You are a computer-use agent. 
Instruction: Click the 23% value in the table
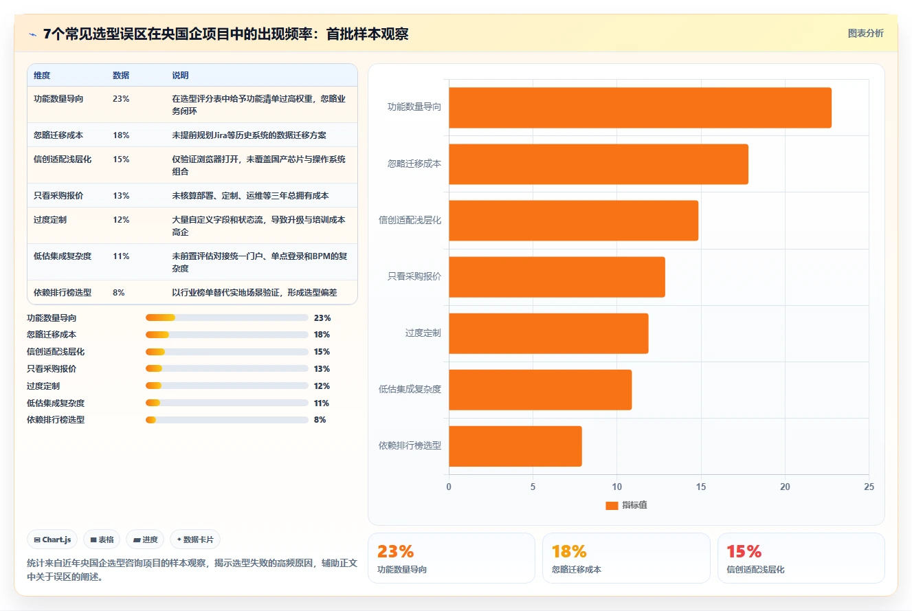coord(121,99)
